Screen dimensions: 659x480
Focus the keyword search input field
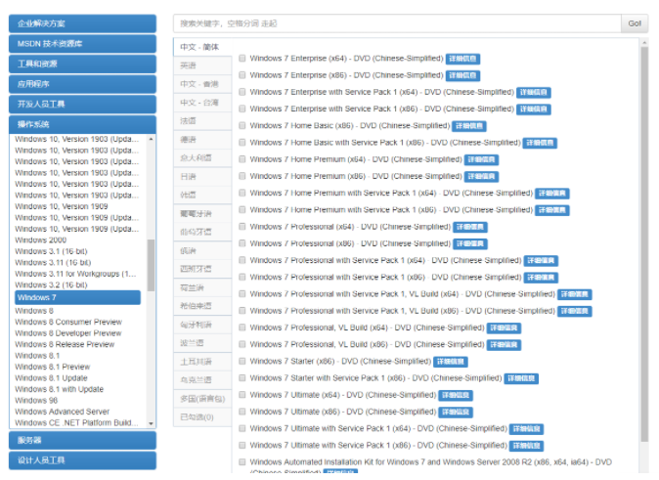(x=397, y=23)
